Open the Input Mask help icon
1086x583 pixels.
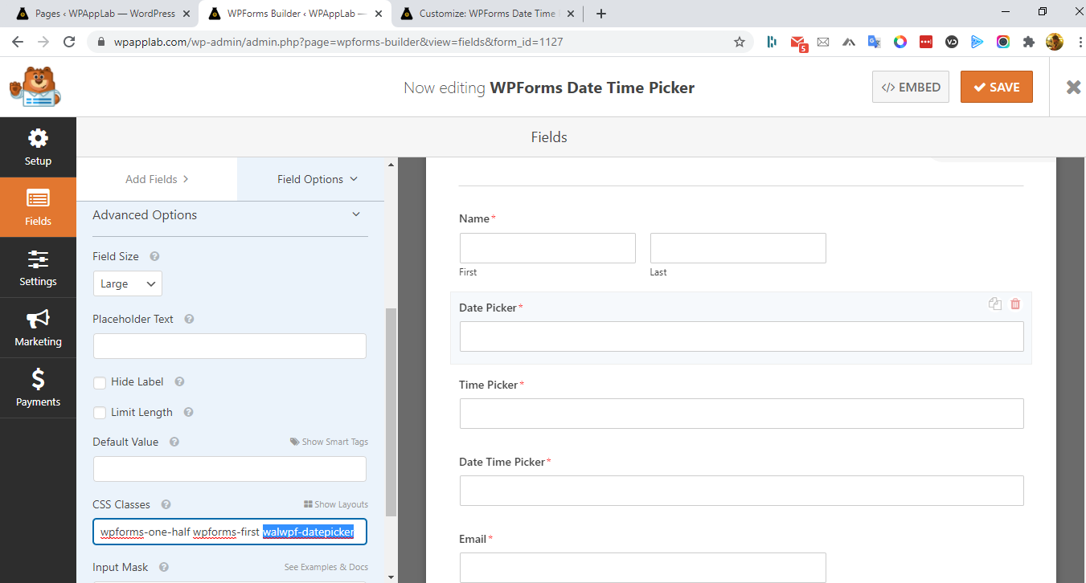click(164, 568)
